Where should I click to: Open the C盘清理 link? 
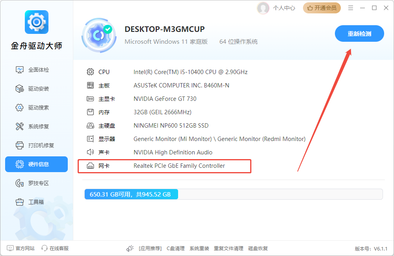pyautogui.click(x=176, y=249)
